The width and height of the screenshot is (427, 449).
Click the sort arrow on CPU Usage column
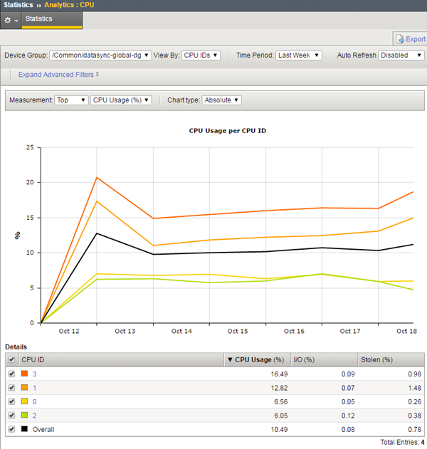click(230, 360)
